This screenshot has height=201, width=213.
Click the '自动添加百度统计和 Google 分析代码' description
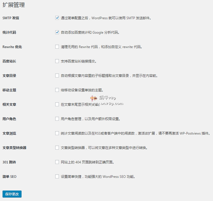(90, 33)
